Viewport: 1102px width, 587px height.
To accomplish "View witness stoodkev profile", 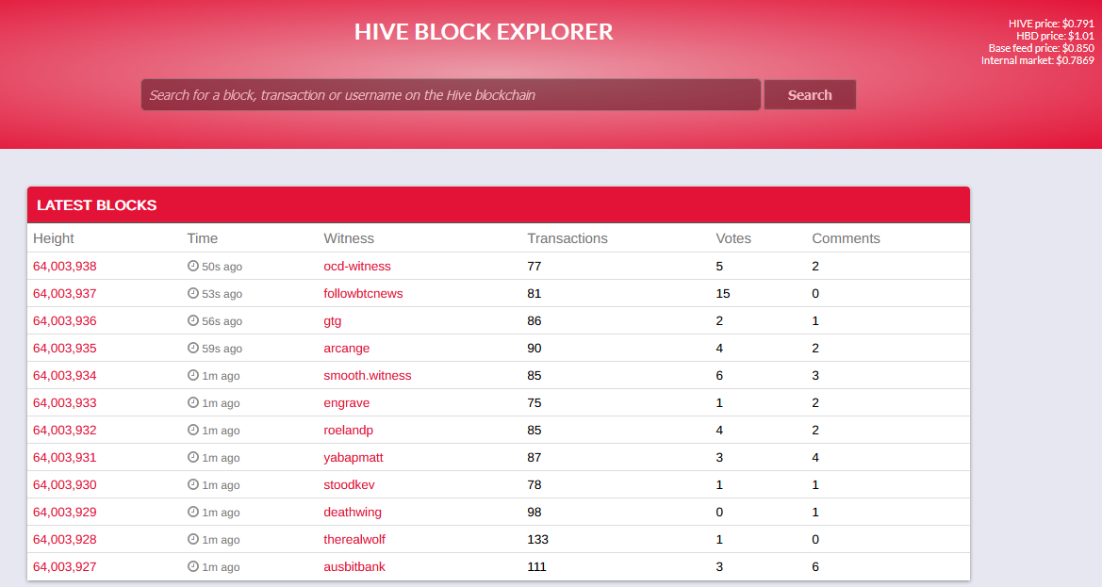I will [350, 485].
